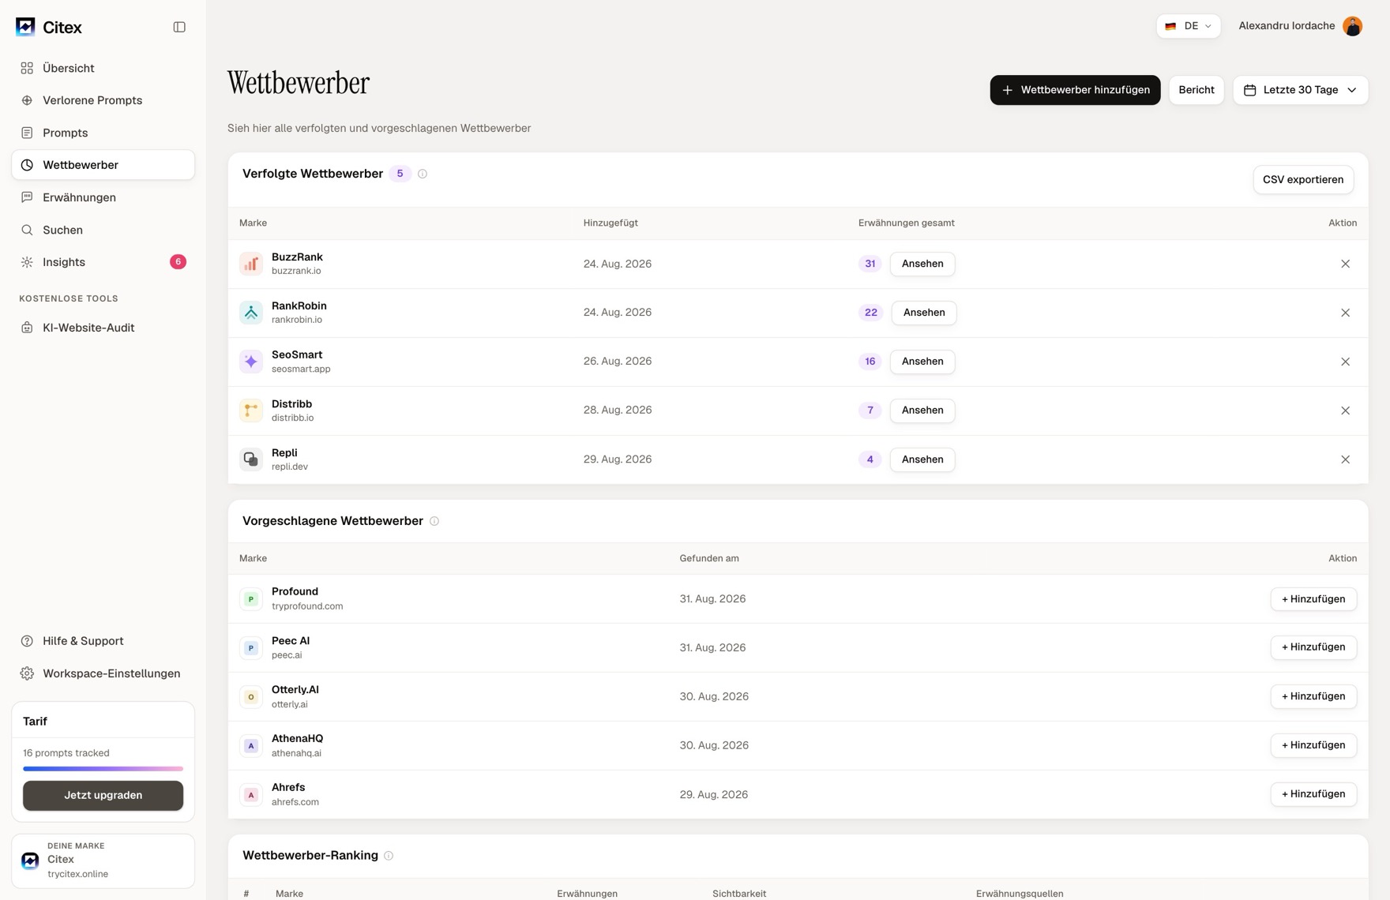Click the Citex logo in the sidebar
The width and height of the screenshot is (1390, 900).
49,27
